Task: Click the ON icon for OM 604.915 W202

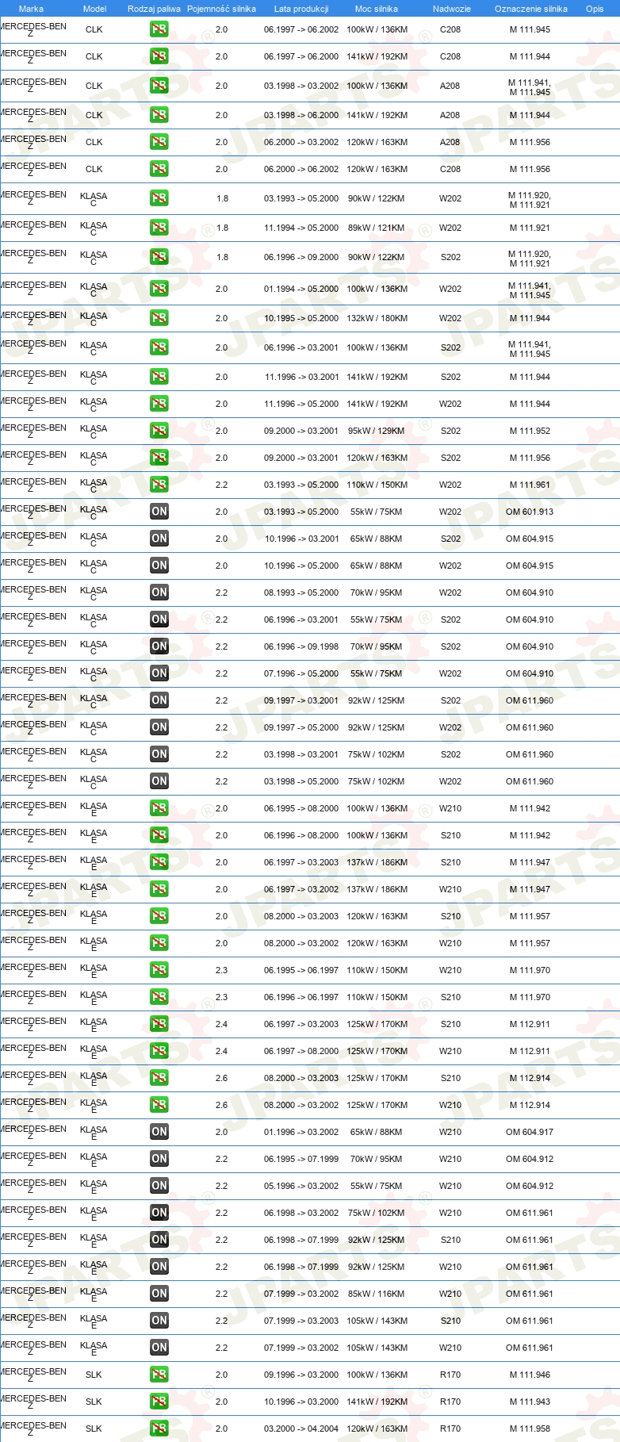Action: [159, 566]
